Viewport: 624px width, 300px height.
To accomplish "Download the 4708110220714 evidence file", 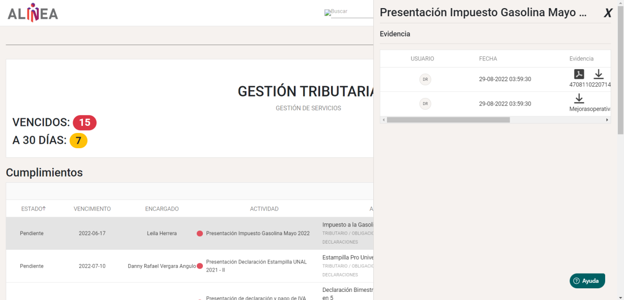I will 599,74.
